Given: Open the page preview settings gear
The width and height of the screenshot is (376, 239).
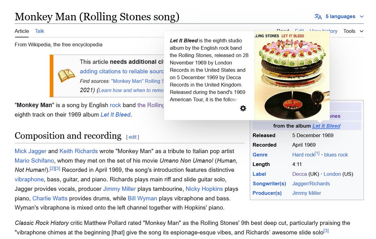Looking at the screenshot, I should 243,108.
